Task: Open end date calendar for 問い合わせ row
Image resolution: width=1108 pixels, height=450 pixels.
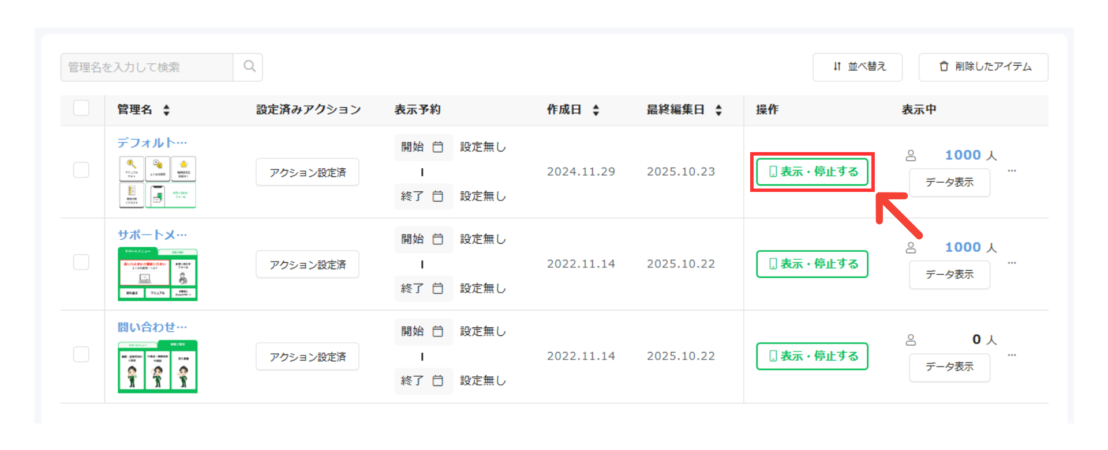Action: (438, 381)
